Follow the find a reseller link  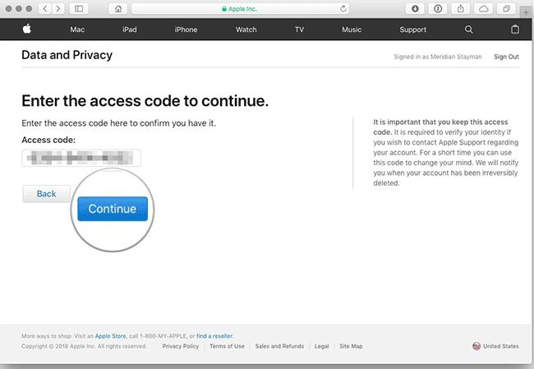(214, 336)
